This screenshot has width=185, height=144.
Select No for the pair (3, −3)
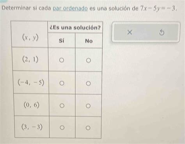click(x=88, y=128)
